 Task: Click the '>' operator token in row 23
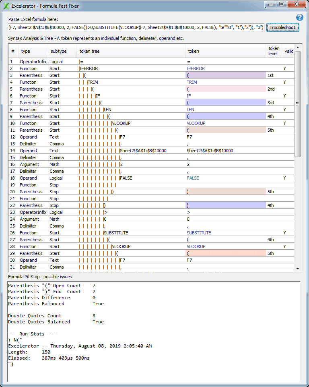tap(189, 212)
